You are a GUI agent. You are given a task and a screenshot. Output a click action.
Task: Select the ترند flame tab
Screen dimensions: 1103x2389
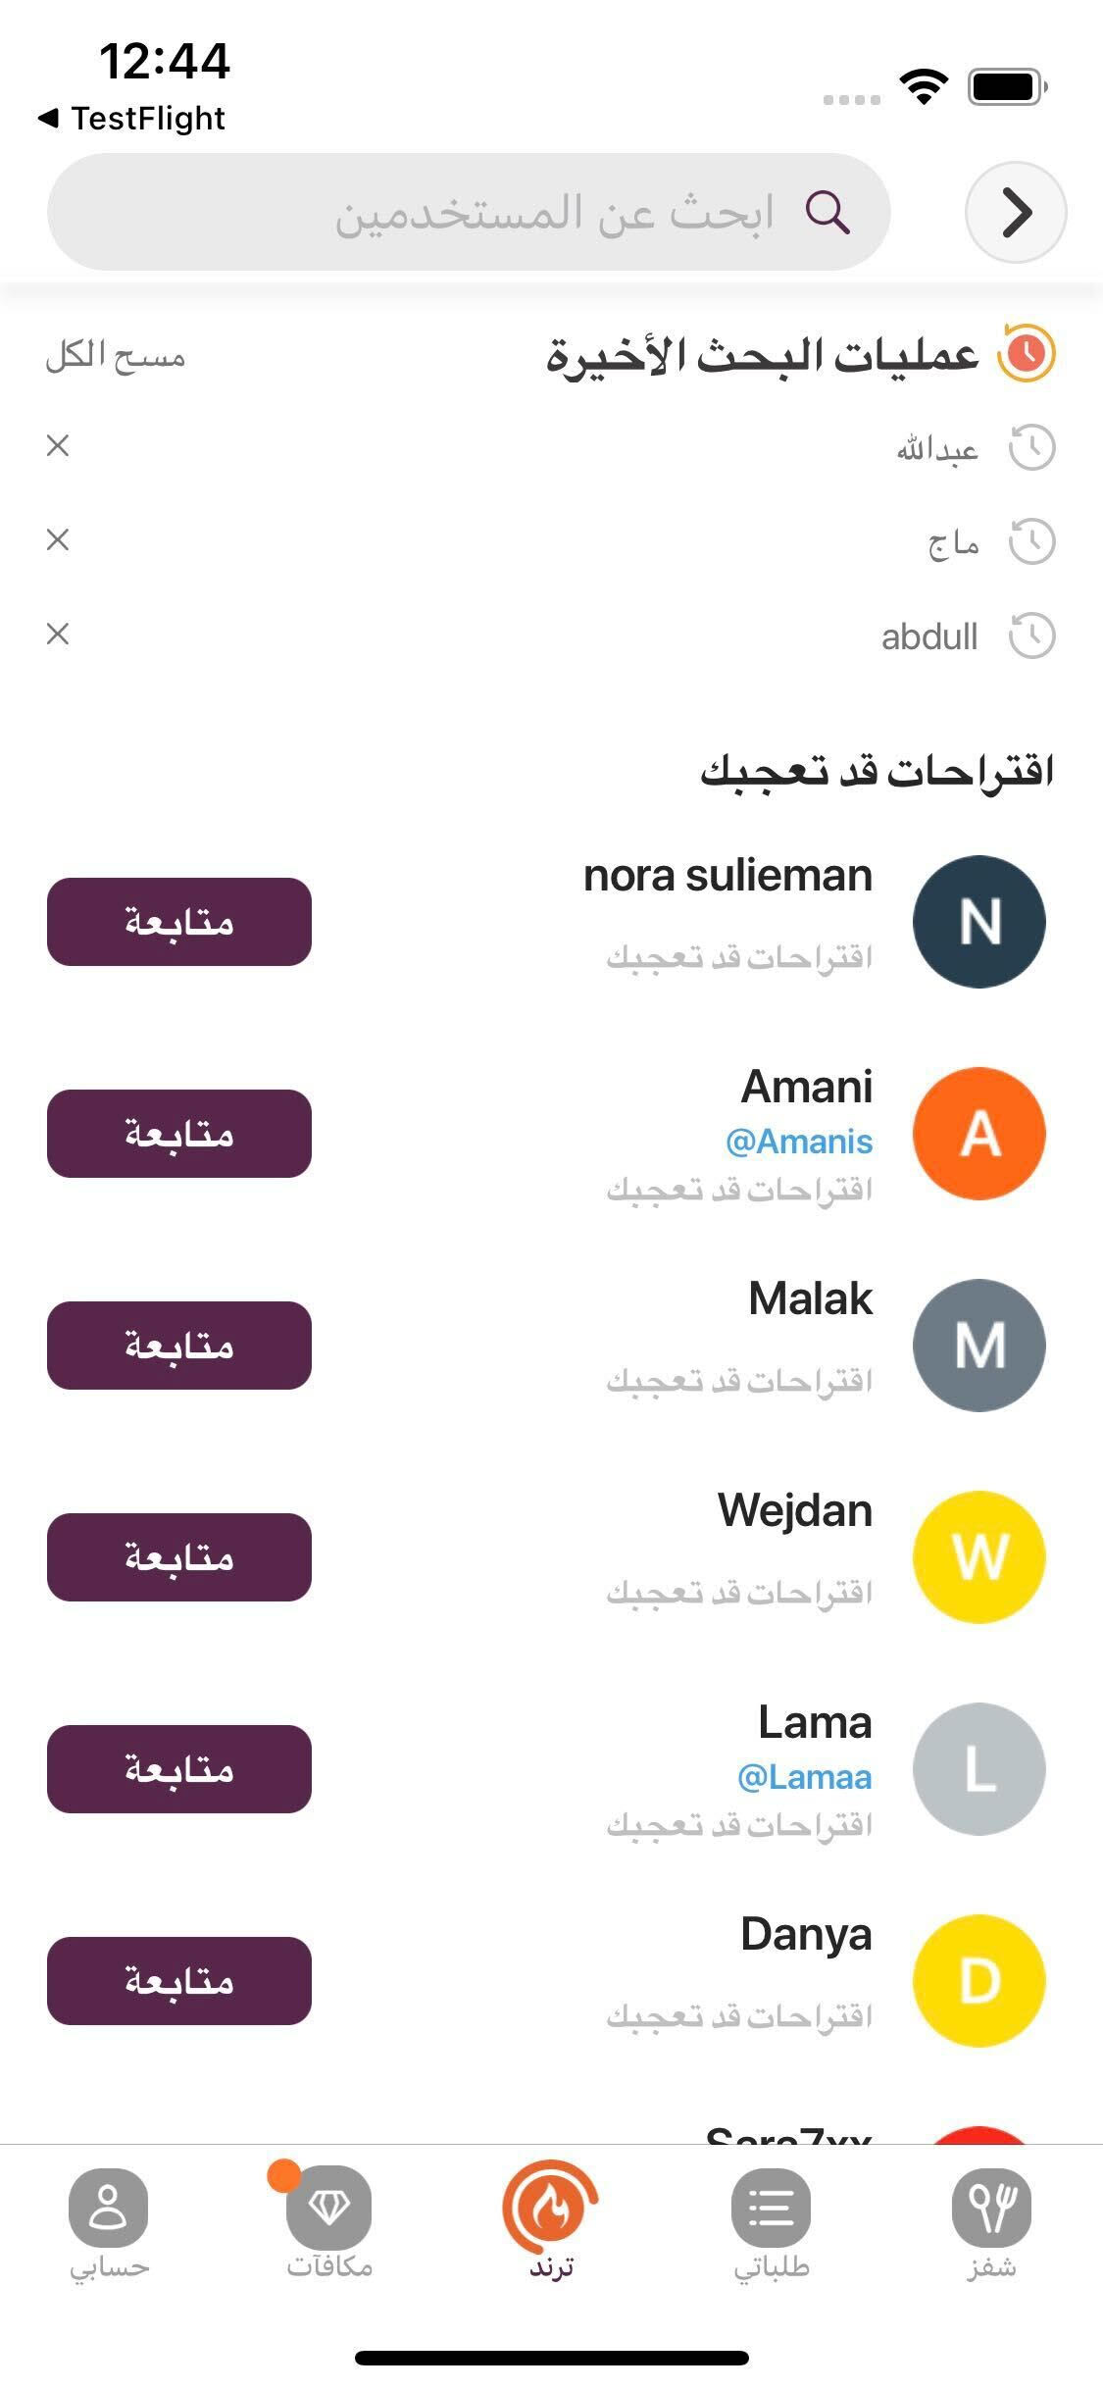click(551, 2221)
